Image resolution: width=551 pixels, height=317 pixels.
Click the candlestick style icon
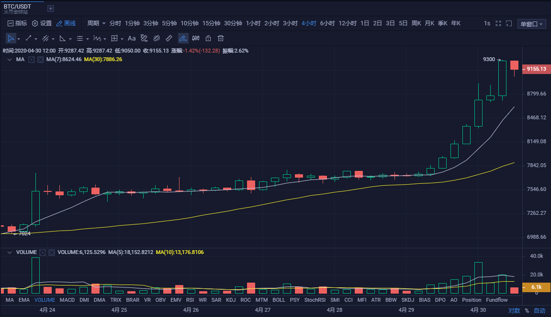pos(196,38)
